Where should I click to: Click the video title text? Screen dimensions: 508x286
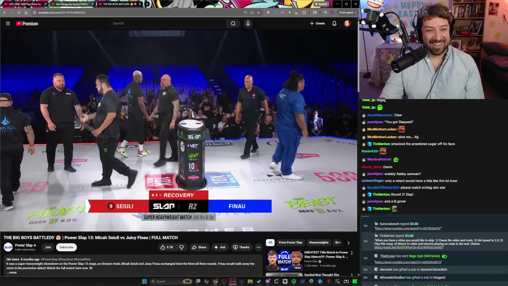pos(90,238)
